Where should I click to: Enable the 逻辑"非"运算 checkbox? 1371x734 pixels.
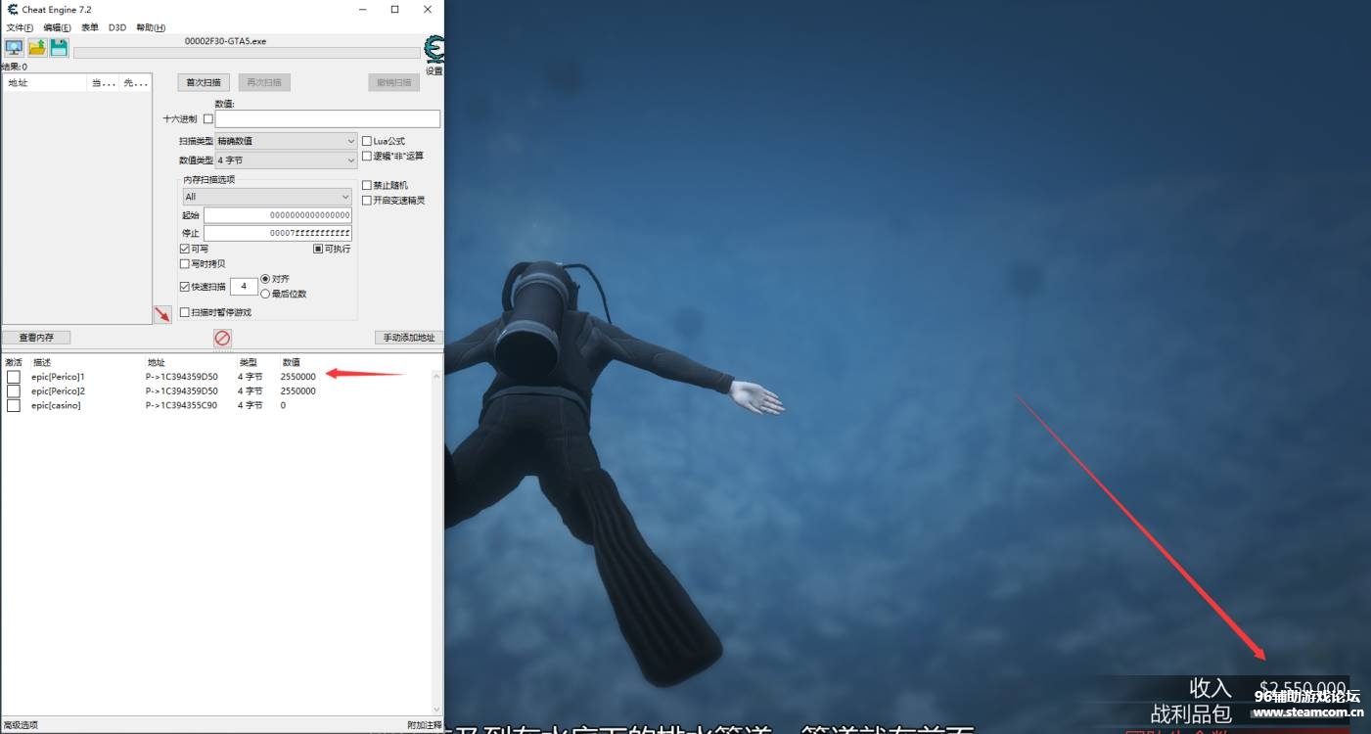click(367, 156)
